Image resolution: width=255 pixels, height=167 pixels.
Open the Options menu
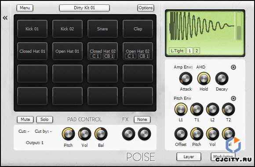click(146, 8)
